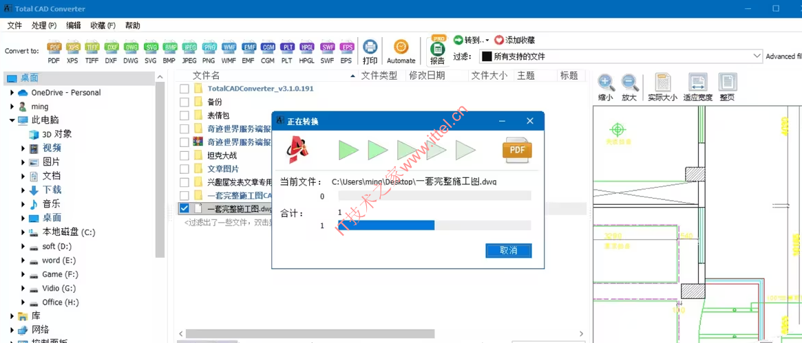Screen dimensions: 802x343
Task: Set preview to 实际大小
Action: click(662, 87)
